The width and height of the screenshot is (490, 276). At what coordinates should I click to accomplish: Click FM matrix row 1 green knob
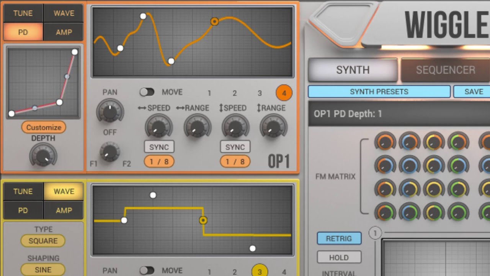point(458,142)
